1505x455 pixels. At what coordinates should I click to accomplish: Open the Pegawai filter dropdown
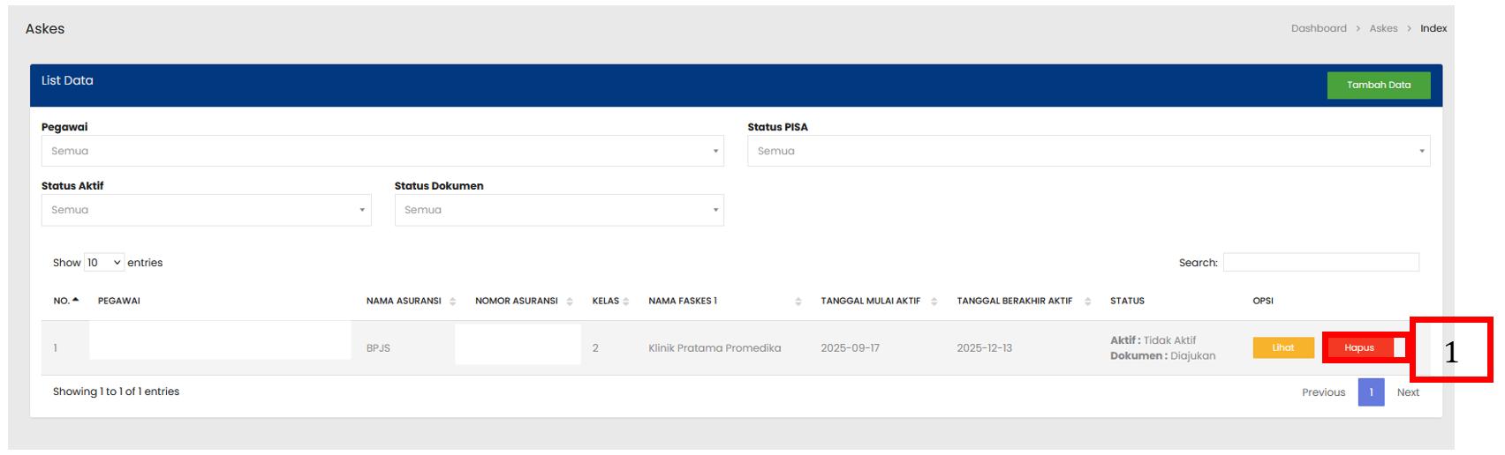tap(382, 151)
